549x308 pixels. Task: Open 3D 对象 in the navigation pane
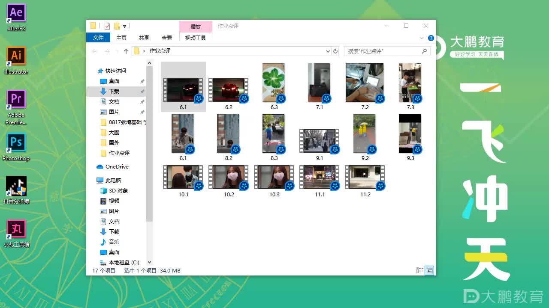click(x=118, y=191)
